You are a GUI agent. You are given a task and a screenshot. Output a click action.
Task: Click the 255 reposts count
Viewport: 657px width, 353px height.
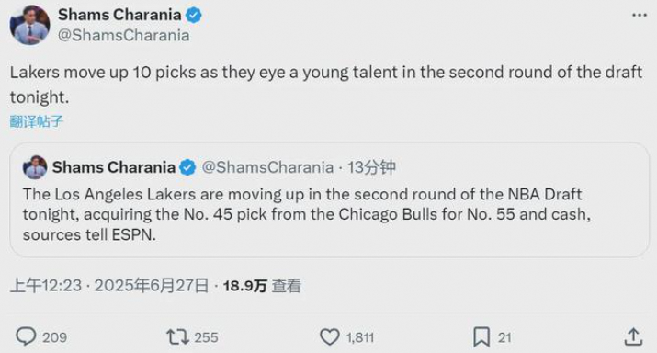click(x=206, y=337)
